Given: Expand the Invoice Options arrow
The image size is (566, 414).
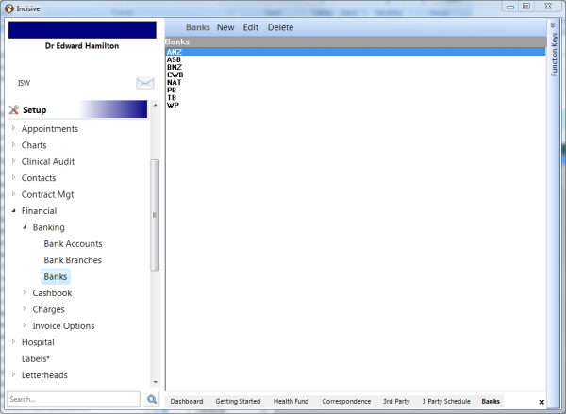Looking at the screenshot, I should click(x=25, y=325).
